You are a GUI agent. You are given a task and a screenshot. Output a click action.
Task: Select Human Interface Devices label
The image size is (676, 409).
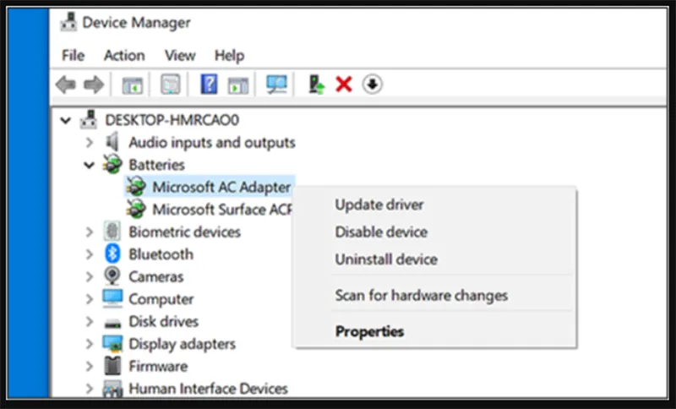[x=208, y=389]
